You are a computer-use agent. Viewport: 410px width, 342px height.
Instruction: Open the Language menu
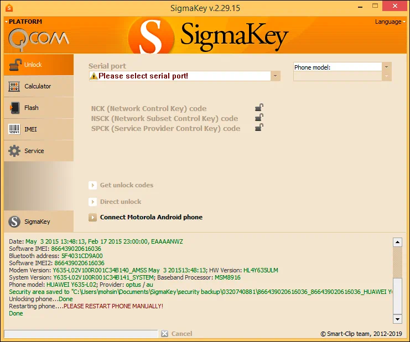[390, 22]
